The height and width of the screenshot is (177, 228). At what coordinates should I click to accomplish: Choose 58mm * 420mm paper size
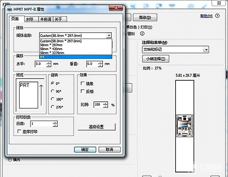(x=76, y=49)
